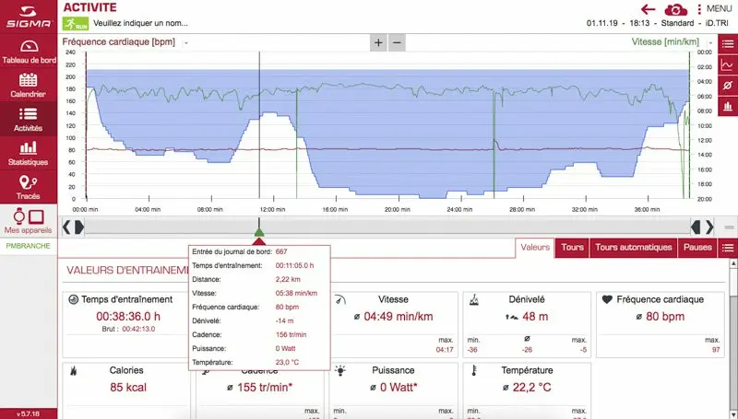This screenshot has height=419, width=738.
Task: Toggle bar chart view on right panel
Action: [728, 107]
